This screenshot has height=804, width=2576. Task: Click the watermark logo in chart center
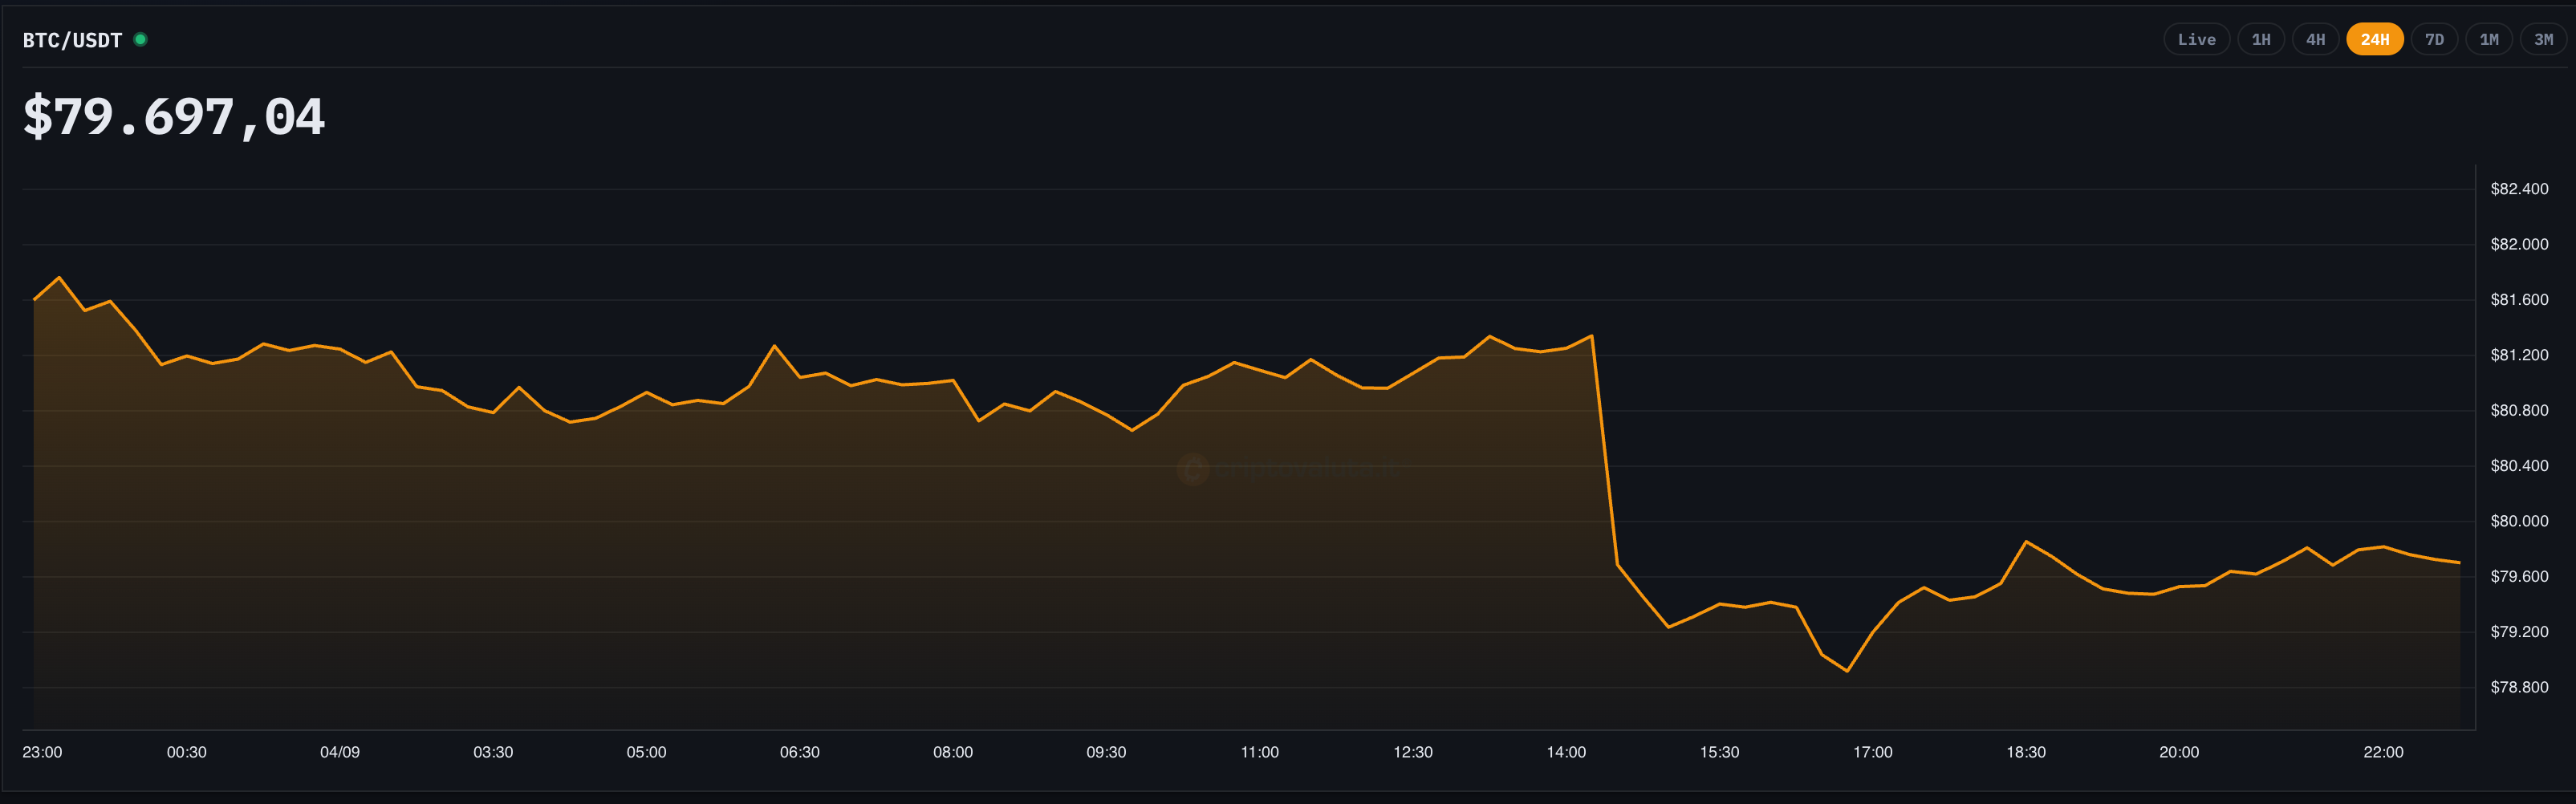1192,469
